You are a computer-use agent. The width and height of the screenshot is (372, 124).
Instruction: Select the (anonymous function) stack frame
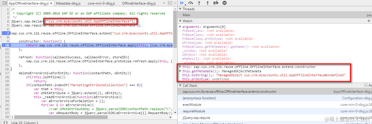point(275,98)
